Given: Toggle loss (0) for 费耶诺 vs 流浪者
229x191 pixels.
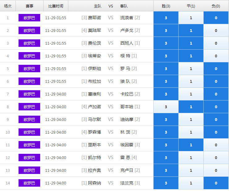Looking at the screenshot, I should [x=216, y=18].
